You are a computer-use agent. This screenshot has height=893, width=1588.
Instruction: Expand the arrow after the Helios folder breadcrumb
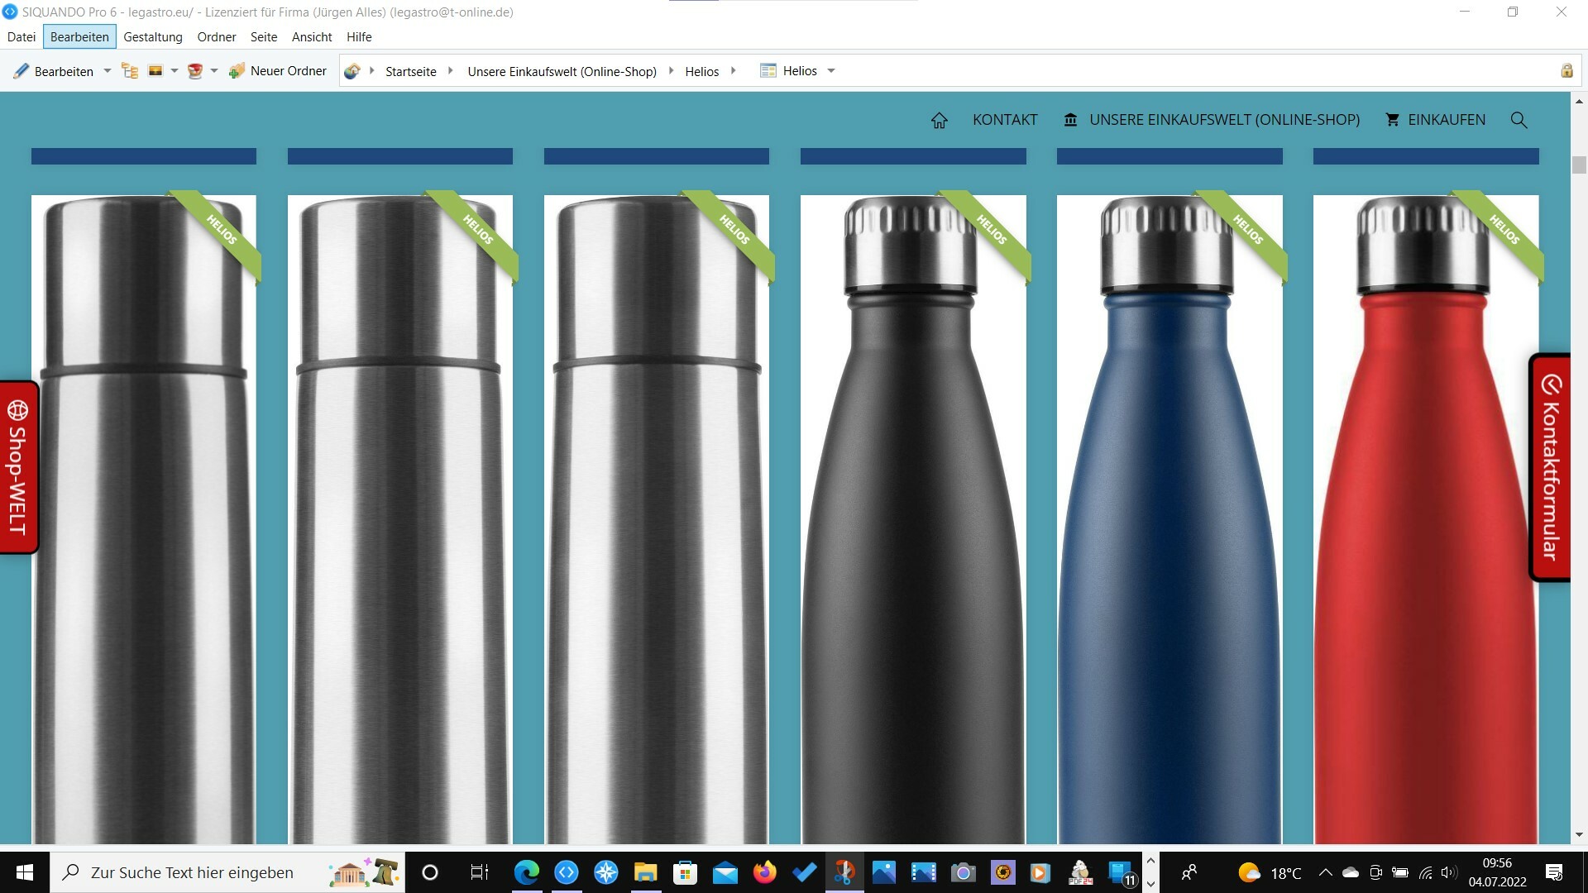pos(733,71)
